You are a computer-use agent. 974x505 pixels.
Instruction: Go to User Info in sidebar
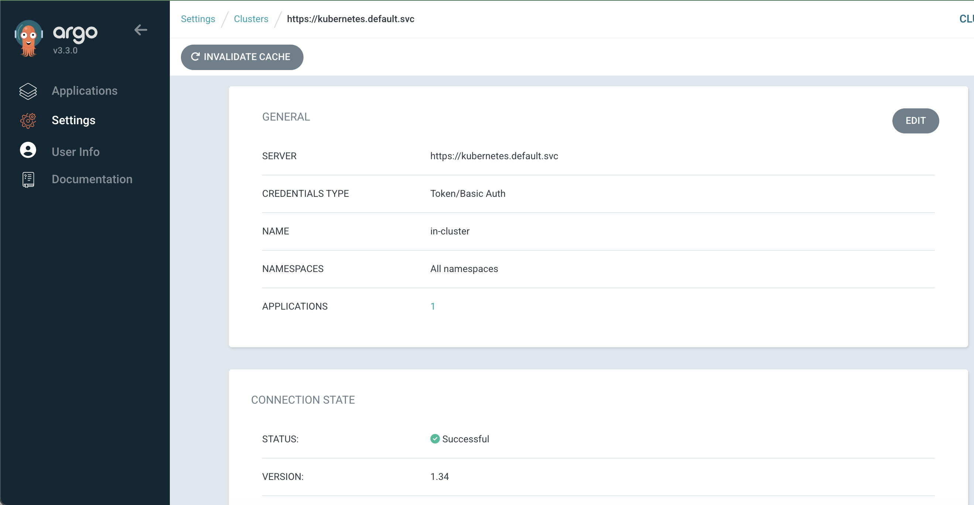click(76, 152)
